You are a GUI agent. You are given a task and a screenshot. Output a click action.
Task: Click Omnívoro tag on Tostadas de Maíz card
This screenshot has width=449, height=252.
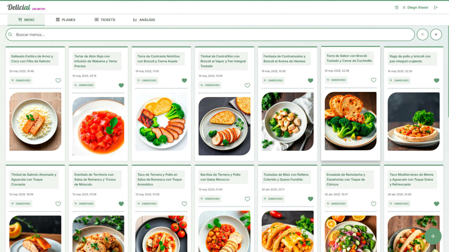(x=273, y=199)
